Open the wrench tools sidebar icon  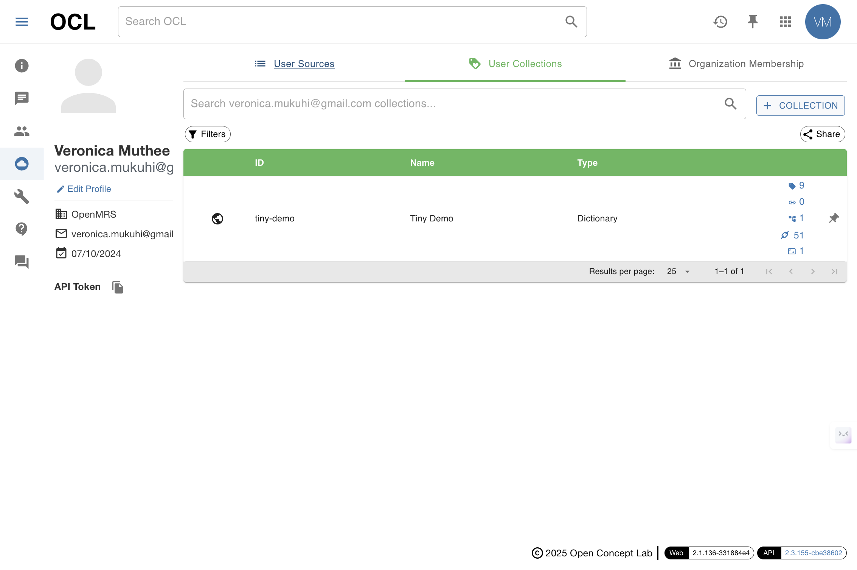click(x=22, y=196)
